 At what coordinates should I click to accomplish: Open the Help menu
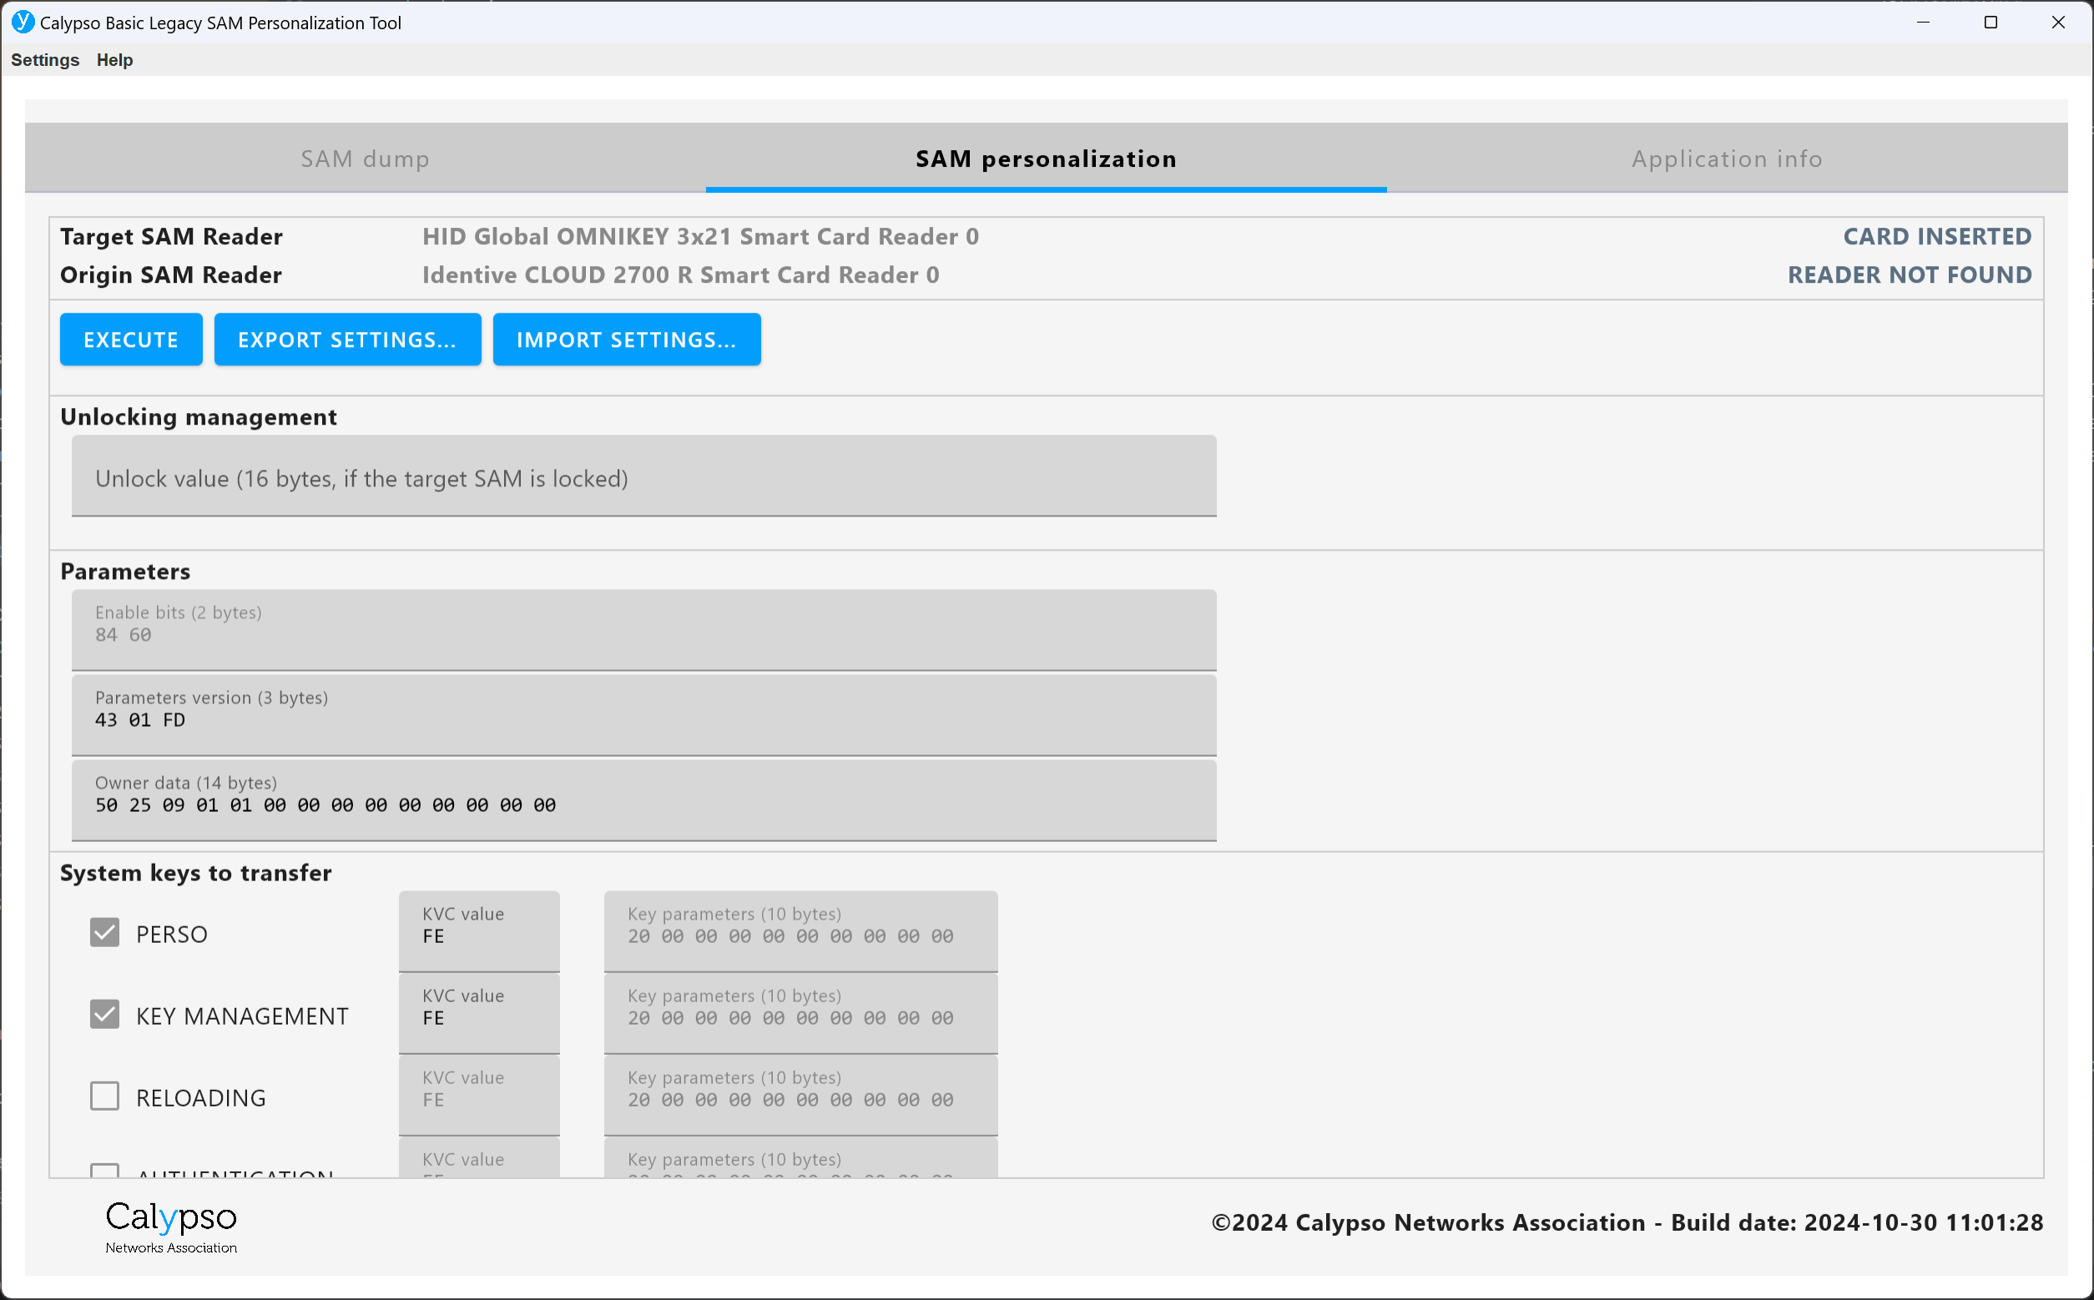click(x=114, y=60)
